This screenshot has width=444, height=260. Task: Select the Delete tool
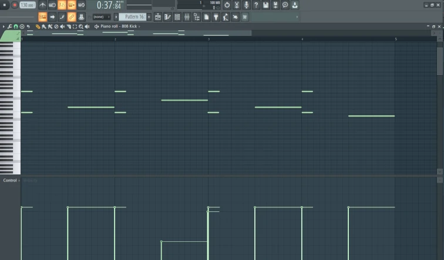(x=56, y=26)
